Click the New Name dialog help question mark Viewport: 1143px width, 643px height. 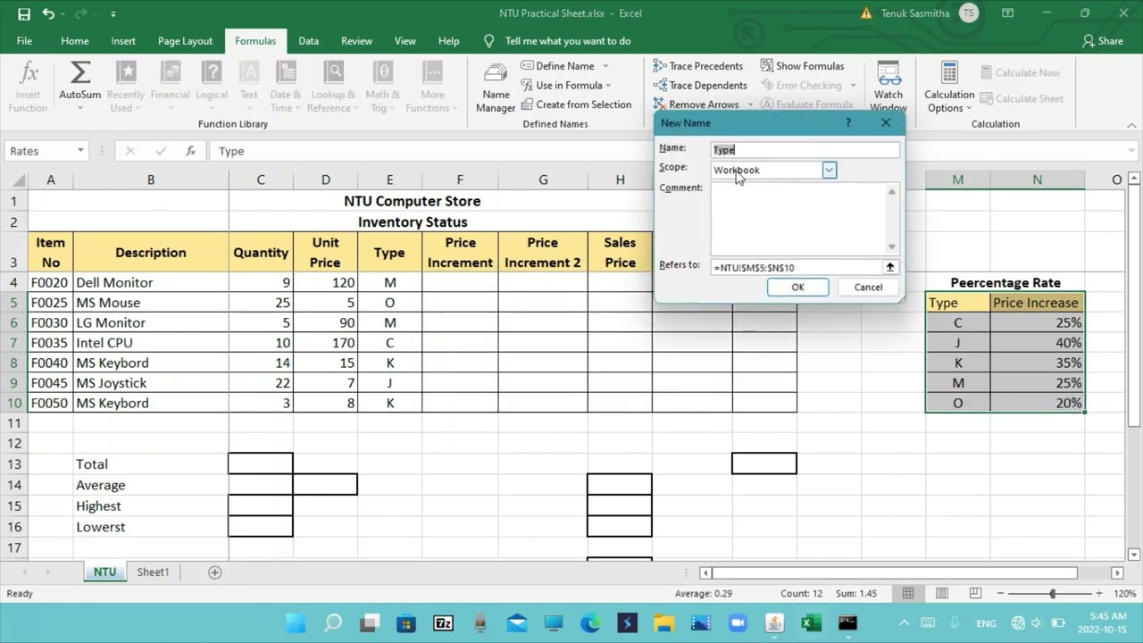pos(848,122)
